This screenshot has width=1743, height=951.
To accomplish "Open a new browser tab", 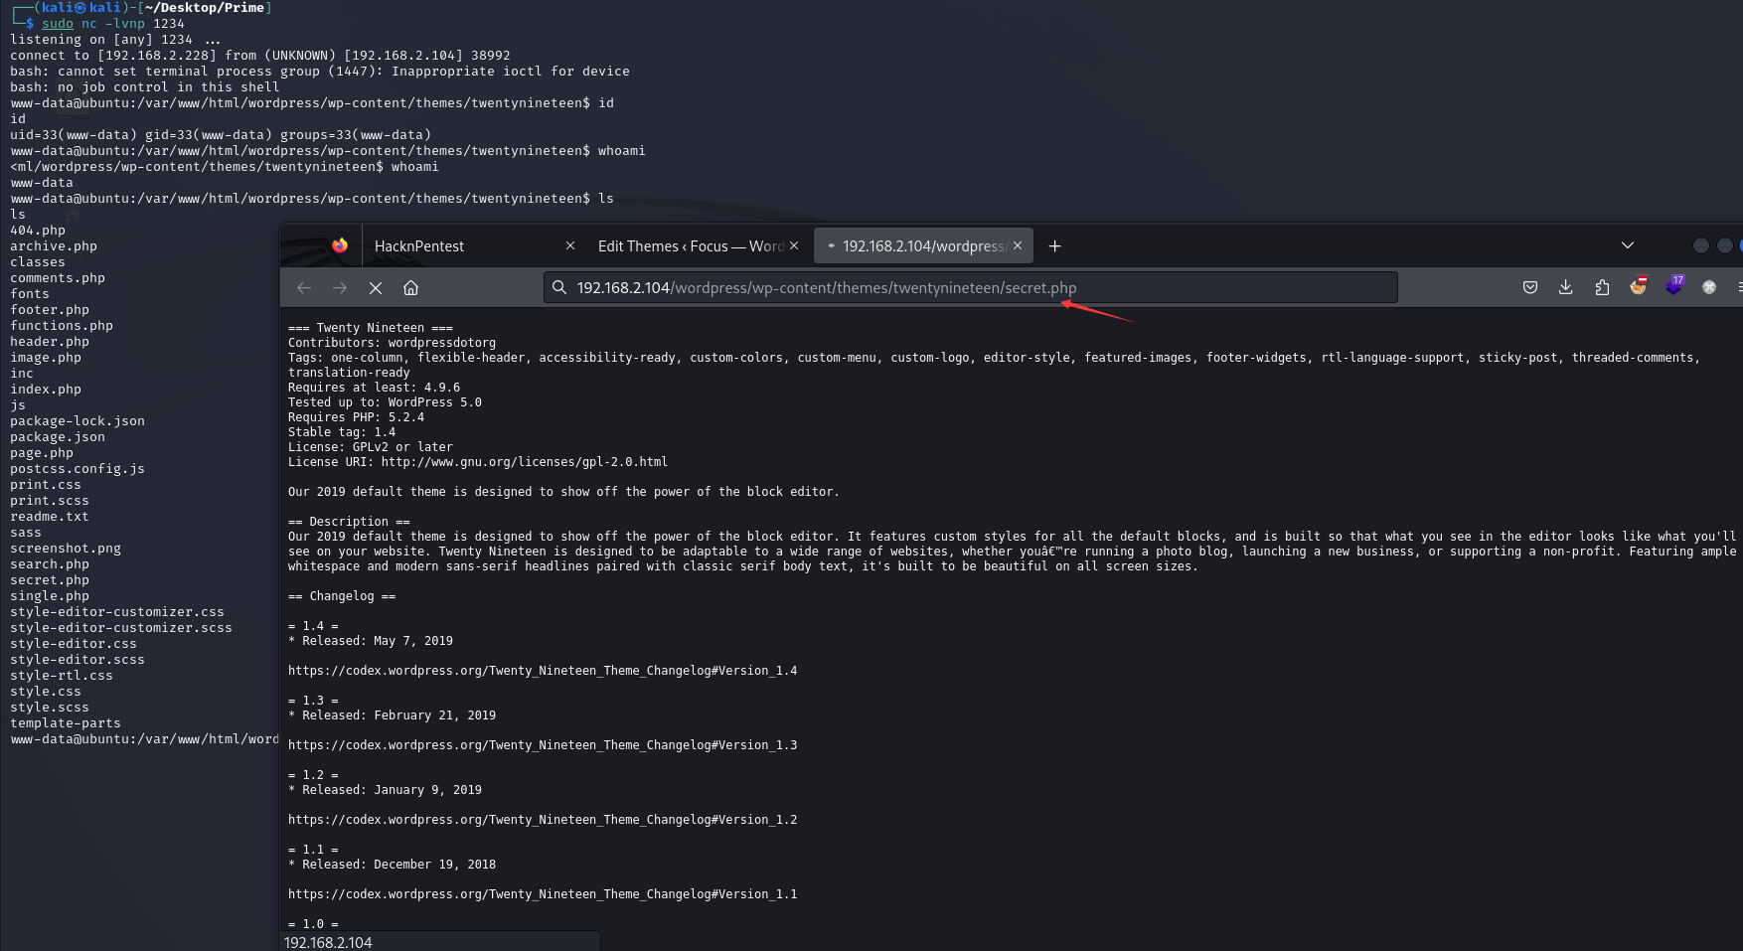I will pos(1055,245).
